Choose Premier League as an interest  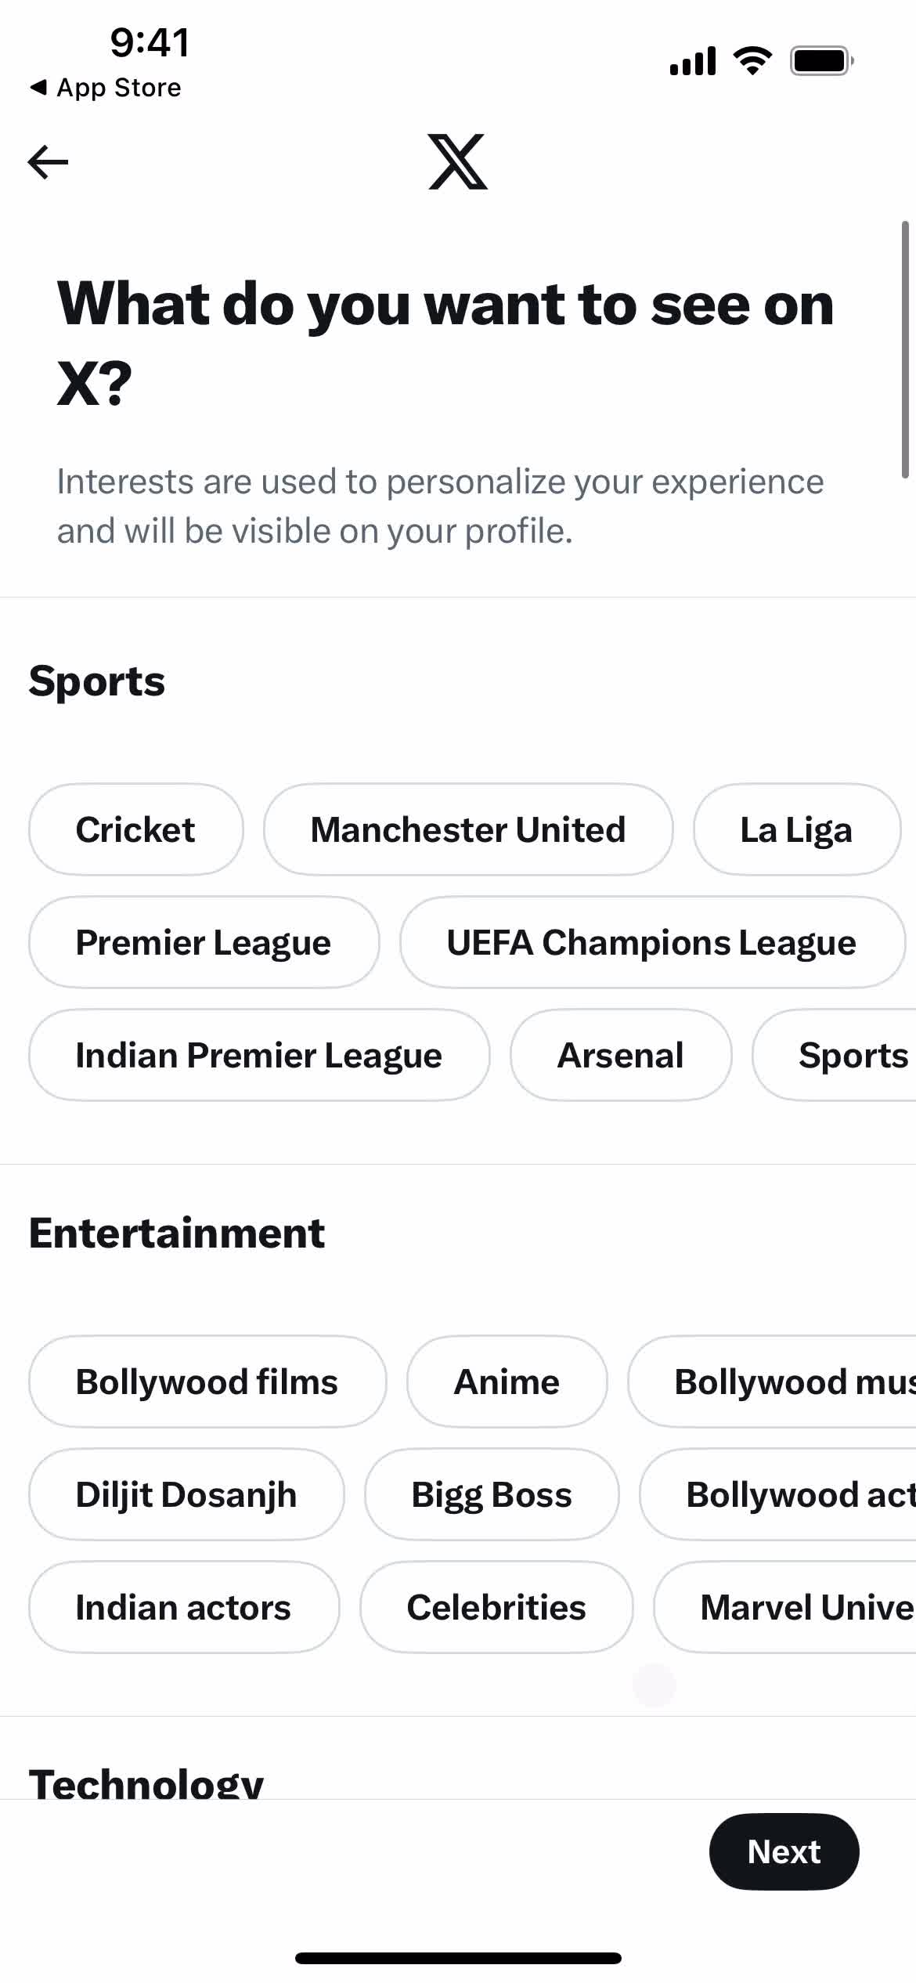pos(204,942)
